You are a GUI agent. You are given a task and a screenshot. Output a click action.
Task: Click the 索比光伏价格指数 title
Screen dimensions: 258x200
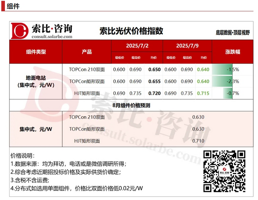point(131,31)
